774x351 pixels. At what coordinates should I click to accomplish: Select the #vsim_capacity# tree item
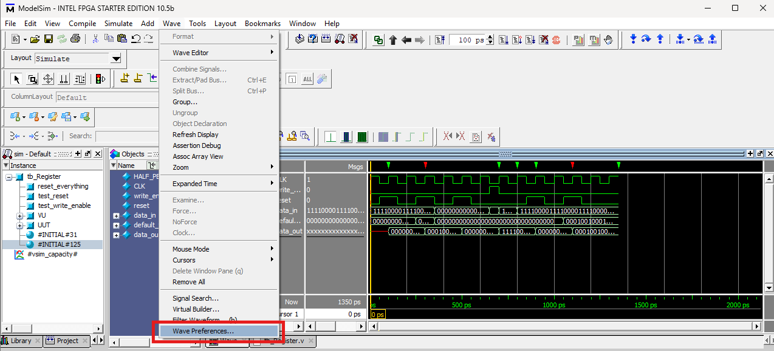point(52,254)
